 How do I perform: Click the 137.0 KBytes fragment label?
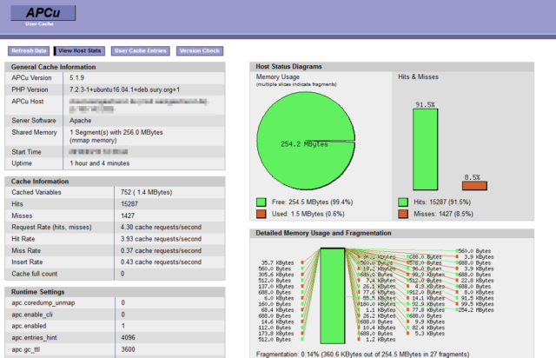pyautogui.click(x=276, y=287)
